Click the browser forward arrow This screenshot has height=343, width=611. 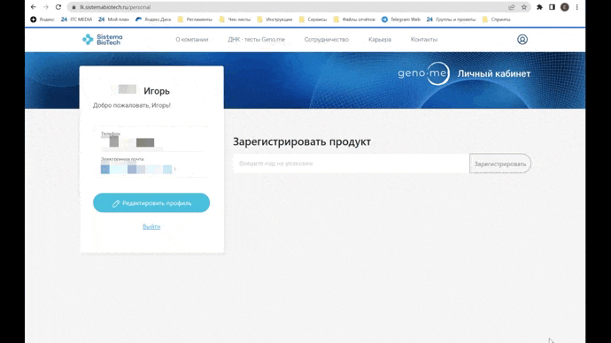[x=46, y=7]
